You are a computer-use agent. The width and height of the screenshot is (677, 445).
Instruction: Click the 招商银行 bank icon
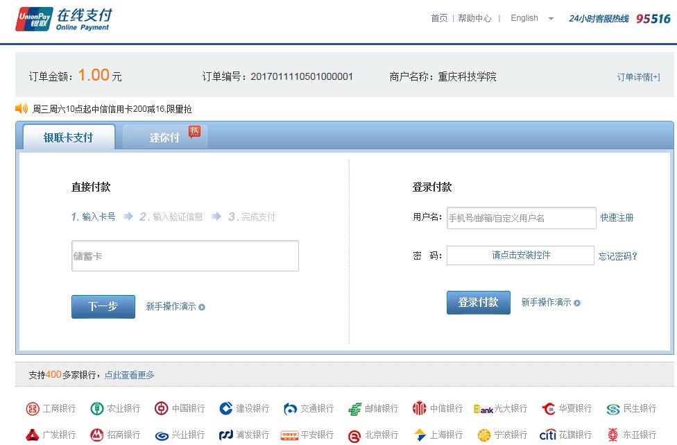coord(97,435)
